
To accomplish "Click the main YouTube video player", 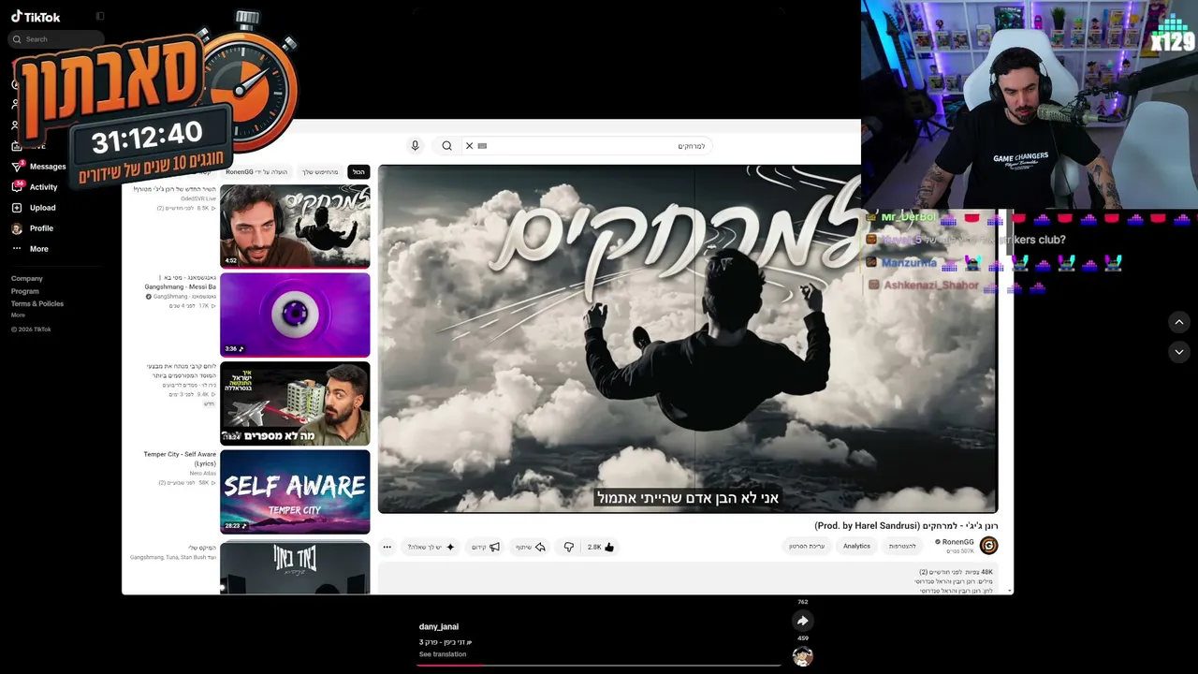I will 688,339.
